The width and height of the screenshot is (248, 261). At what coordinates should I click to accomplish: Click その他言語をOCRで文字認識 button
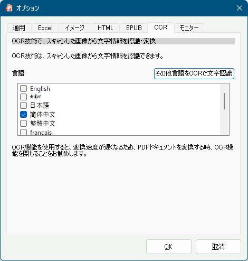[x=194, y=73]
